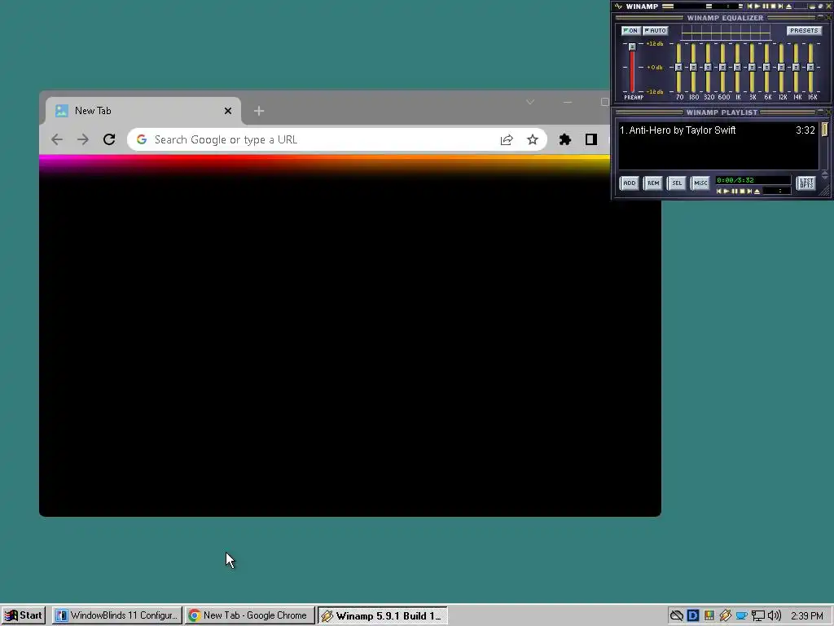834x626 pixels.
Task: Click the Winamp main menu logo icon
Action: pyautogui.click(x=618, y=7)
